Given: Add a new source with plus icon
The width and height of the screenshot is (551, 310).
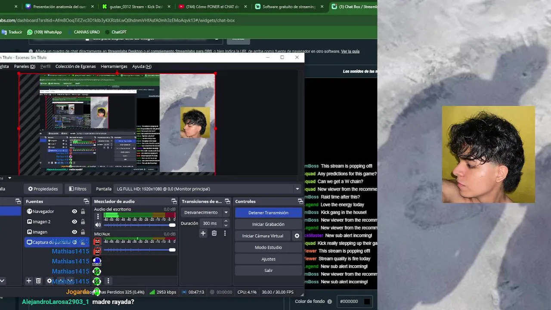Looking at the screenshot, I should coord(29,281).
